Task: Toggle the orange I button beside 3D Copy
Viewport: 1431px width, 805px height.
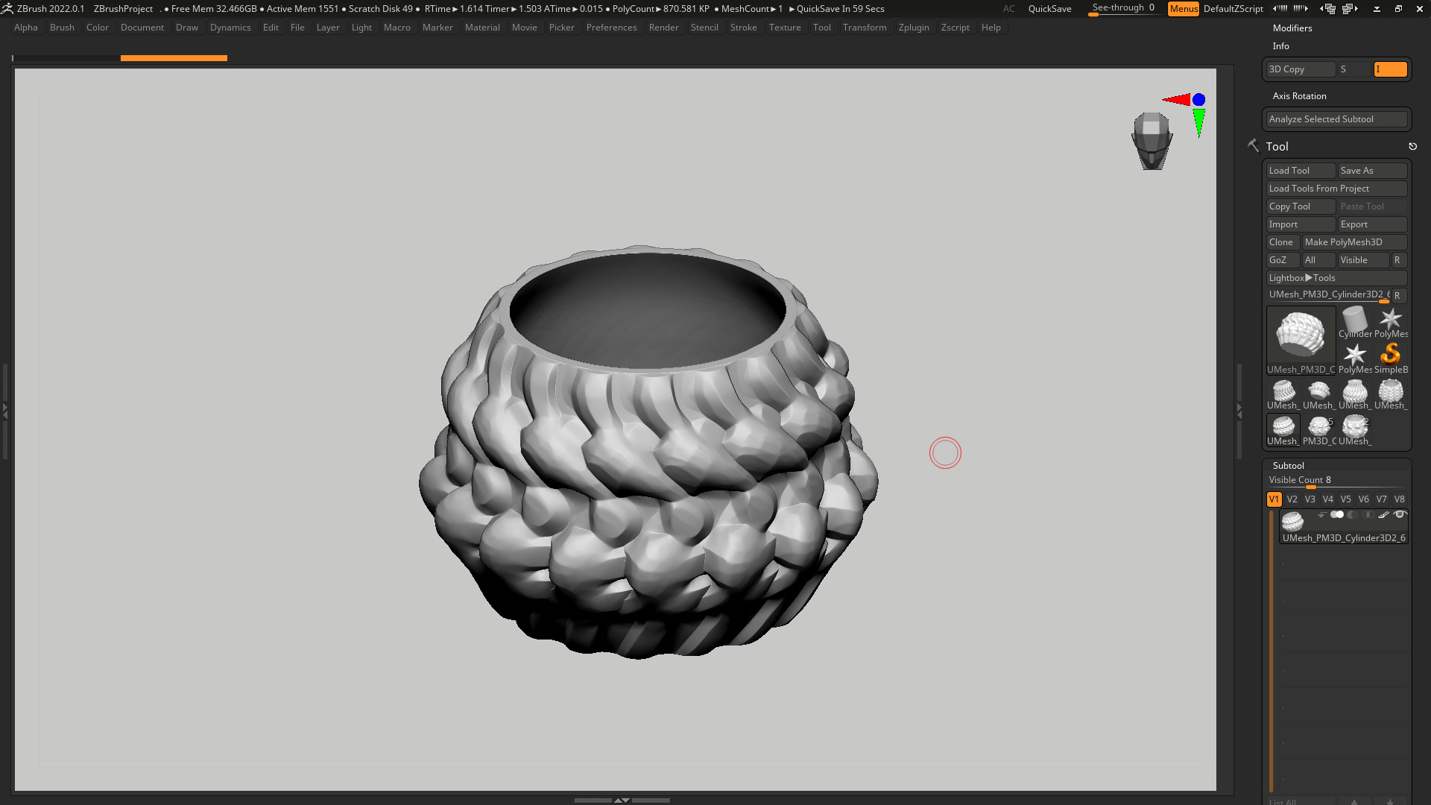Action: pos(1390,69)
